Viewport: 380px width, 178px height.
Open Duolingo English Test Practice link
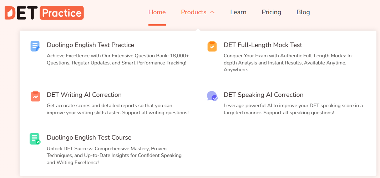[x=90, y=45]
